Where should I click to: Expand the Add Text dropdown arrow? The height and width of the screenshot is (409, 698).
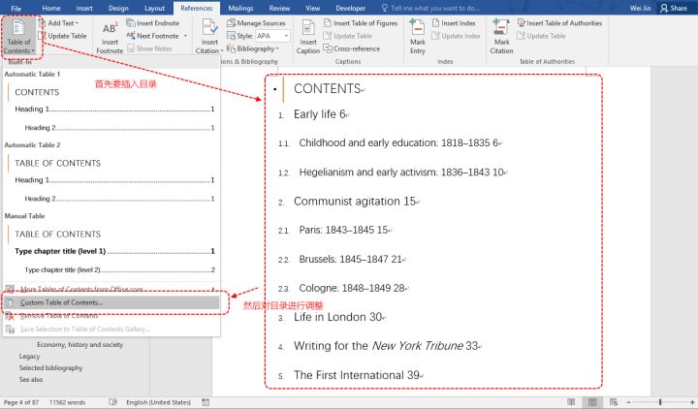click(77, 23)
